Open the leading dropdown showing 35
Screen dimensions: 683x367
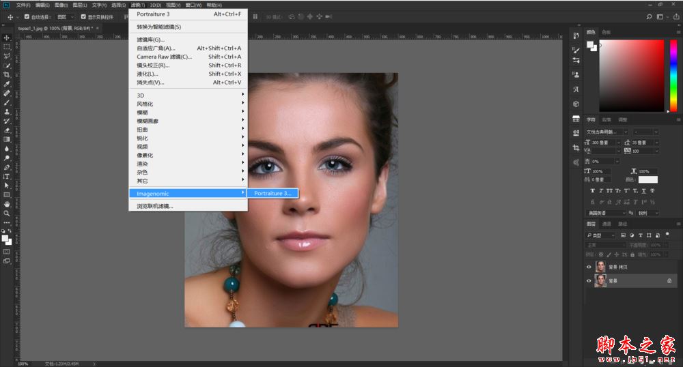(x=645, y=142)
